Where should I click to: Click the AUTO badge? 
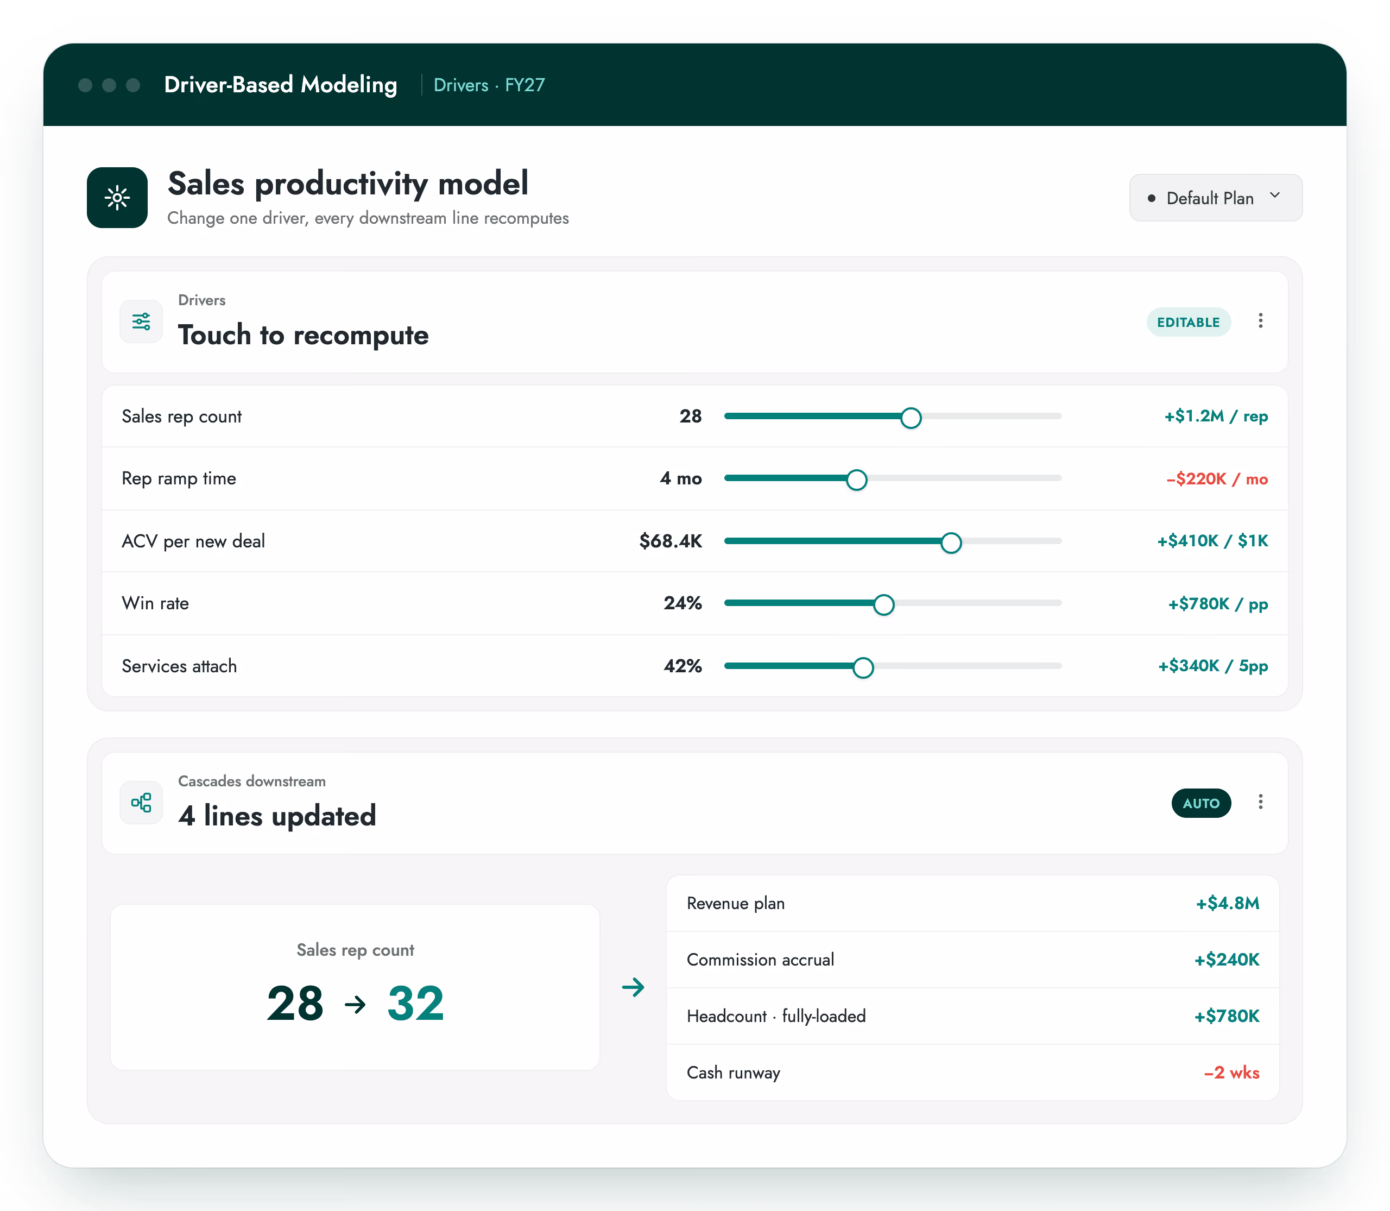tap(1201, 803)
